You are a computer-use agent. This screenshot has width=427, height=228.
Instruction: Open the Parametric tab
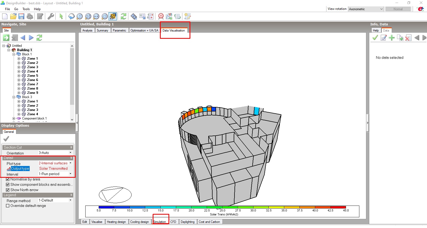[119, 30]
